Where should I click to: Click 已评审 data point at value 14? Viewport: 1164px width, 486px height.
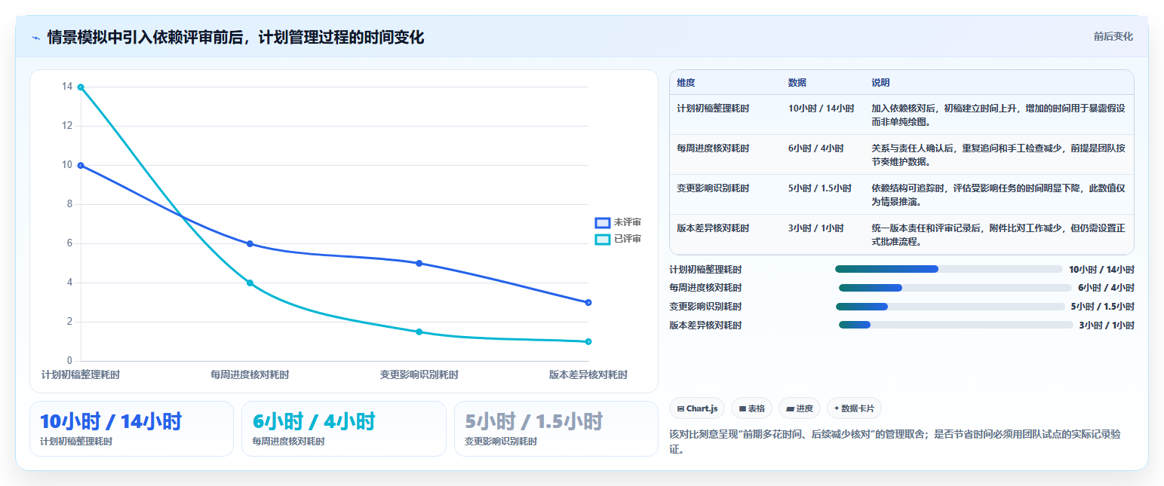tap(81, 87)
